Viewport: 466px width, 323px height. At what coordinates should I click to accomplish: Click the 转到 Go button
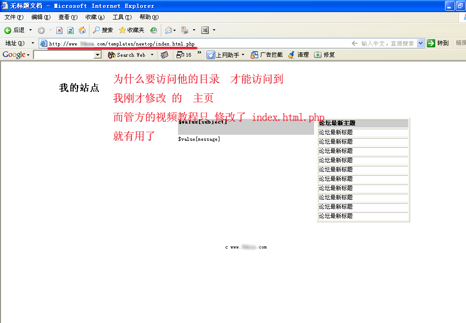(438, 43)
